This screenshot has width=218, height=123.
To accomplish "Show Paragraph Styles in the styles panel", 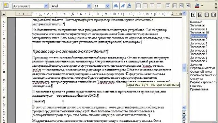I will point(193,15).
